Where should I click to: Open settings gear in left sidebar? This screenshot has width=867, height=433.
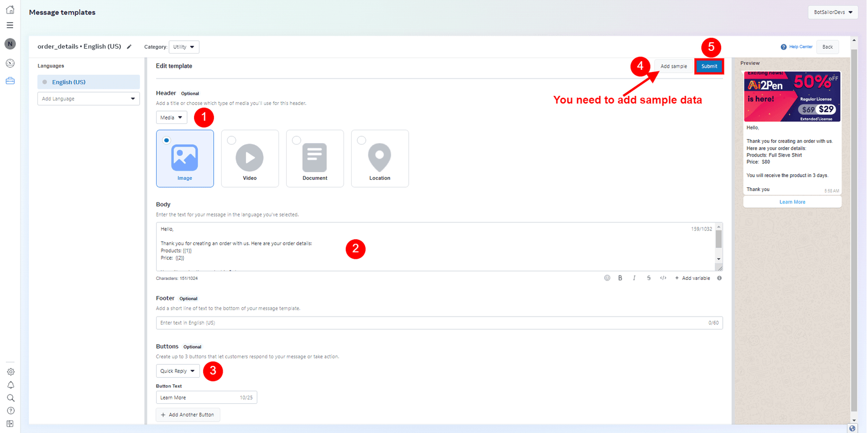(10, 372)
